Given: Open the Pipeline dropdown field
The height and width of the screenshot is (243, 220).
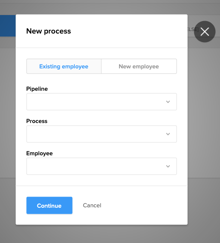Looking at the screenshot, I should pyautogui.click(x=101, y=102).
